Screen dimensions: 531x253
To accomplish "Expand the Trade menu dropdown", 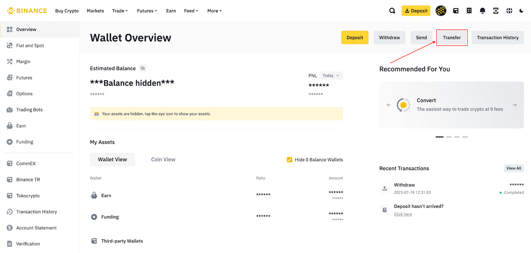I will [120, 11].
